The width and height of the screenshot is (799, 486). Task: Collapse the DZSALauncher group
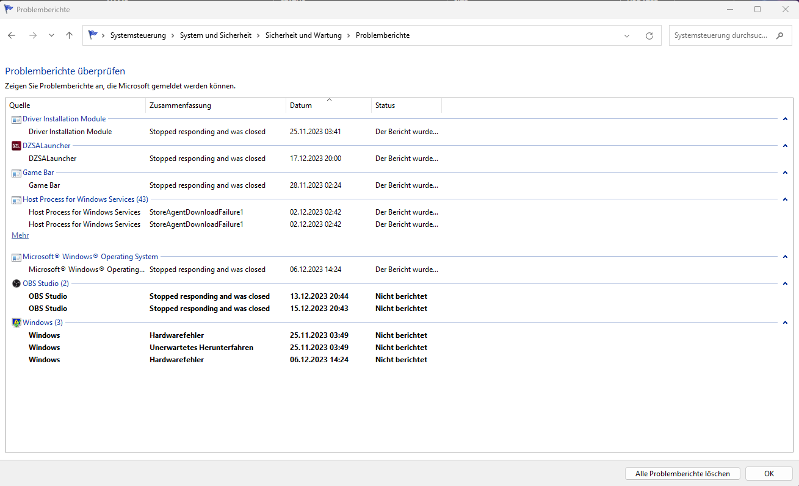(785, 146)
